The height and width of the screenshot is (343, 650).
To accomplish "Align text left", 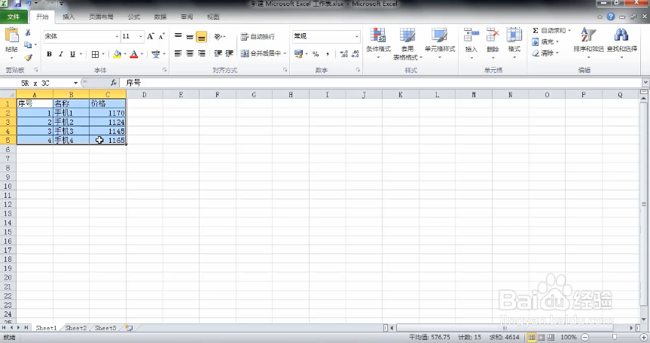I will point(179,53).
